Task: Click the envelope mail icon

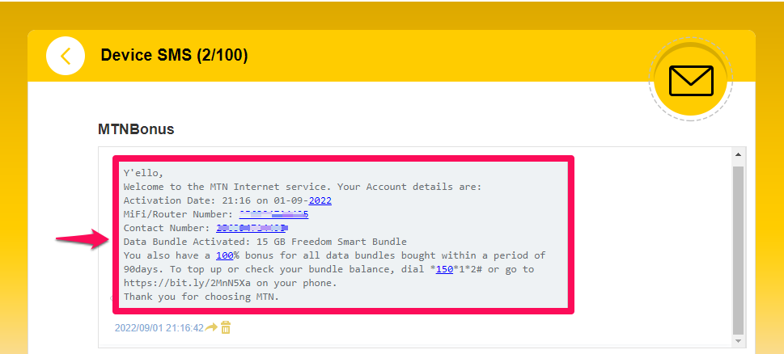Action: [691, 81]
